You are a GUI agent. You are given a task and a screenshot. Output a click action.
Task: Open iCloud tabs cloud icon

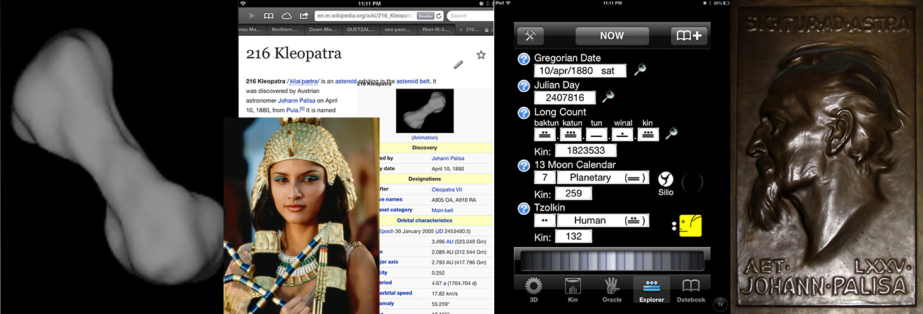(286, 16)
